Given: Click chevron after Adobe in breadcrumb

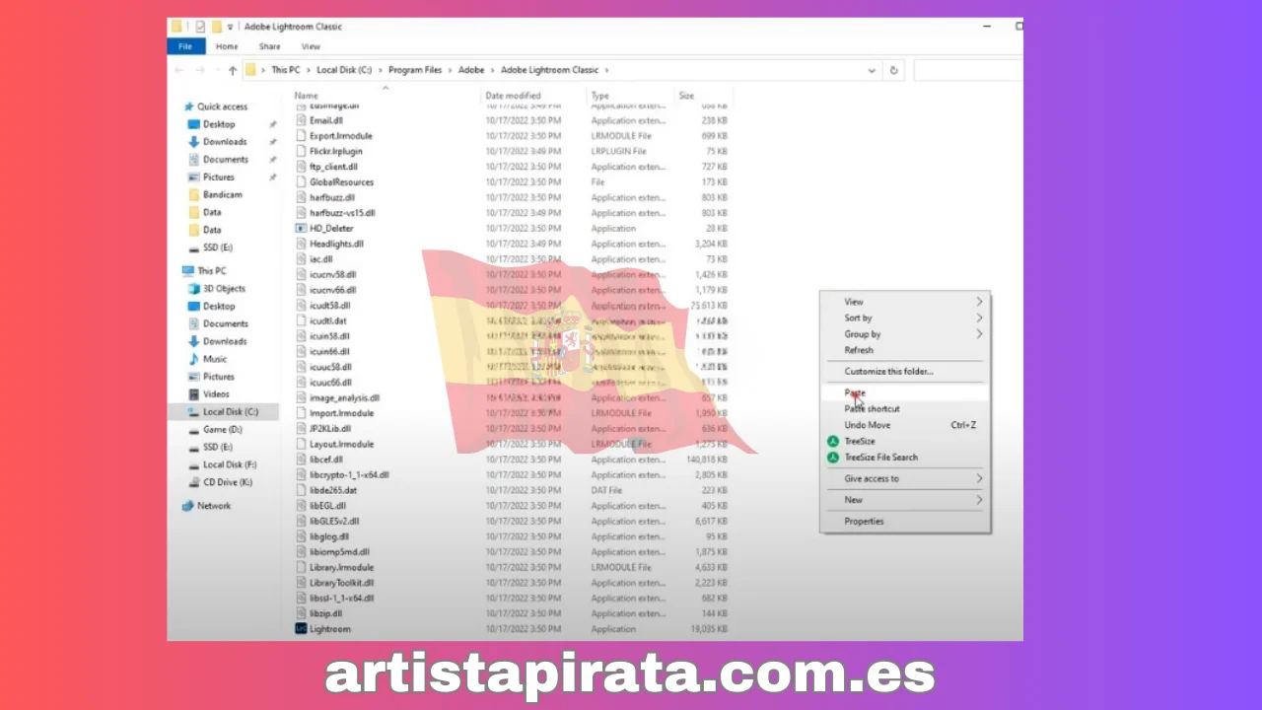Looking at the screenshot, I should pos(492,70).
